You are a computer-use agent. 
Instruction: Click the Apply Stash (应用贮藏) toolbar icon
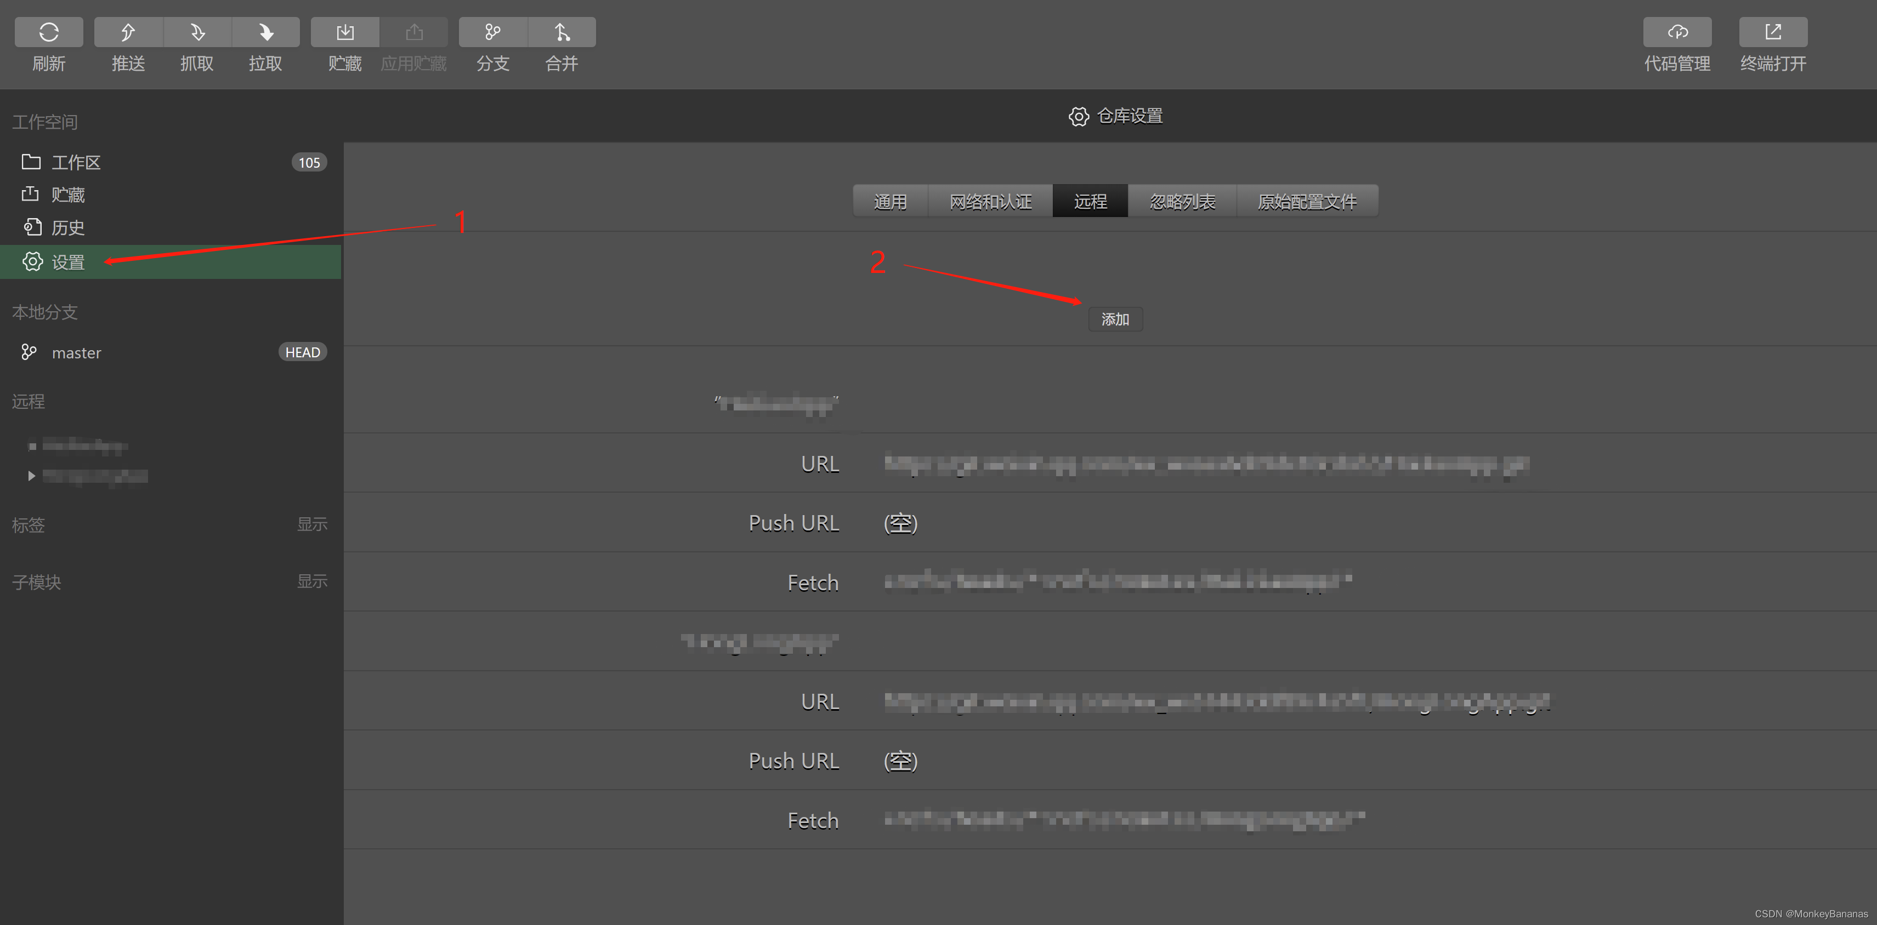414,32
